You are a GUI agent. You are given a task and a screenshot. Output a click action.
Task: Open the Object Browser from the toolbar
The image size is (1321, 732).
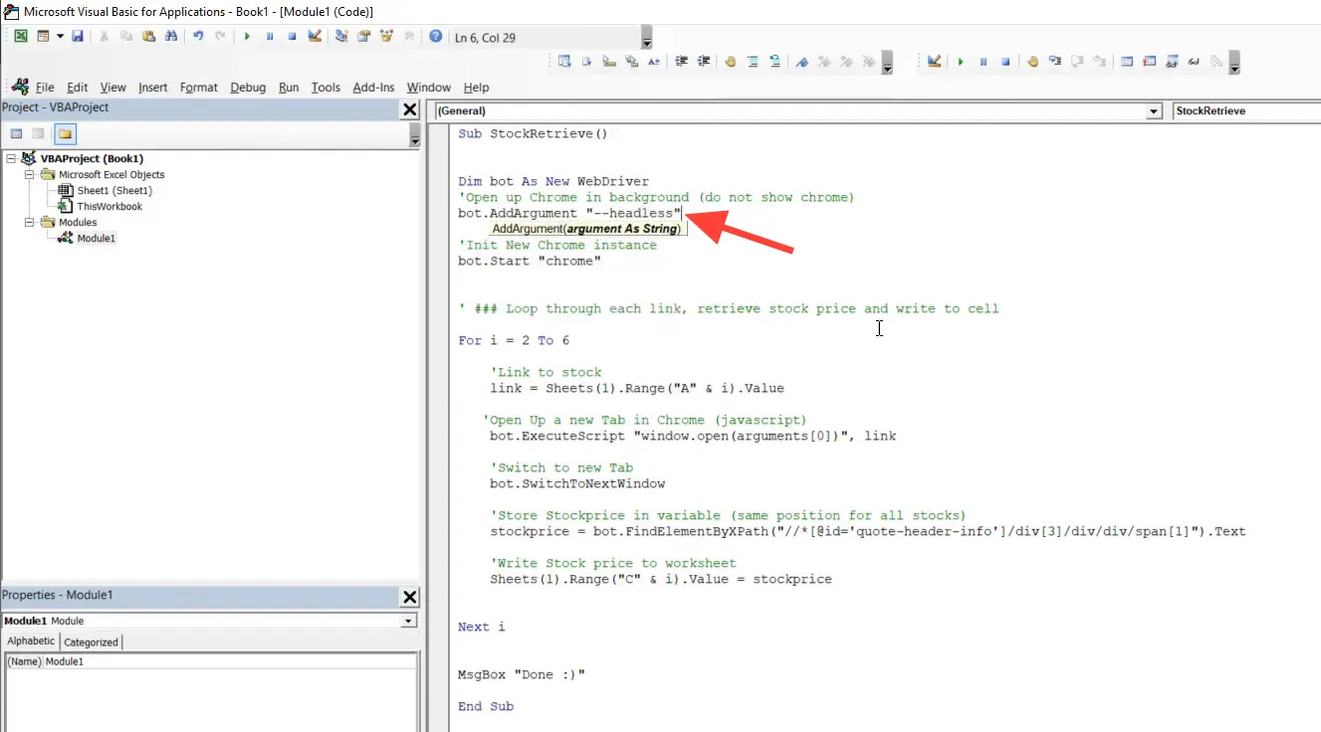tap(386, 36)
